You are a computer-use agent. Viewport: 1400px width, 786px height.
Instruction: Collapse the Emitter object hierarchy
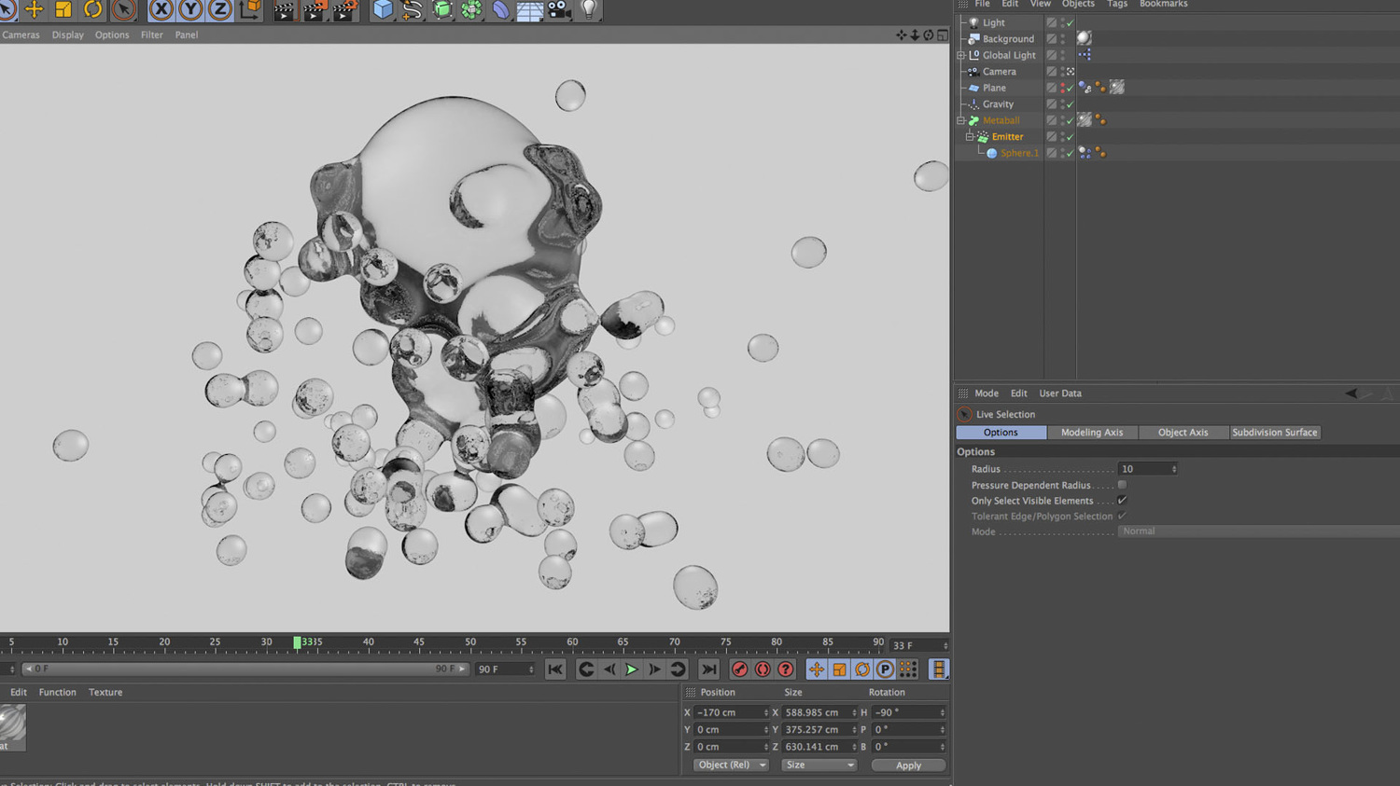click(970, 136)
